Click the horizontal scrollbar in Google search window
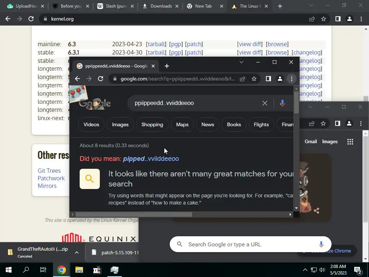 tap(134, 214)
